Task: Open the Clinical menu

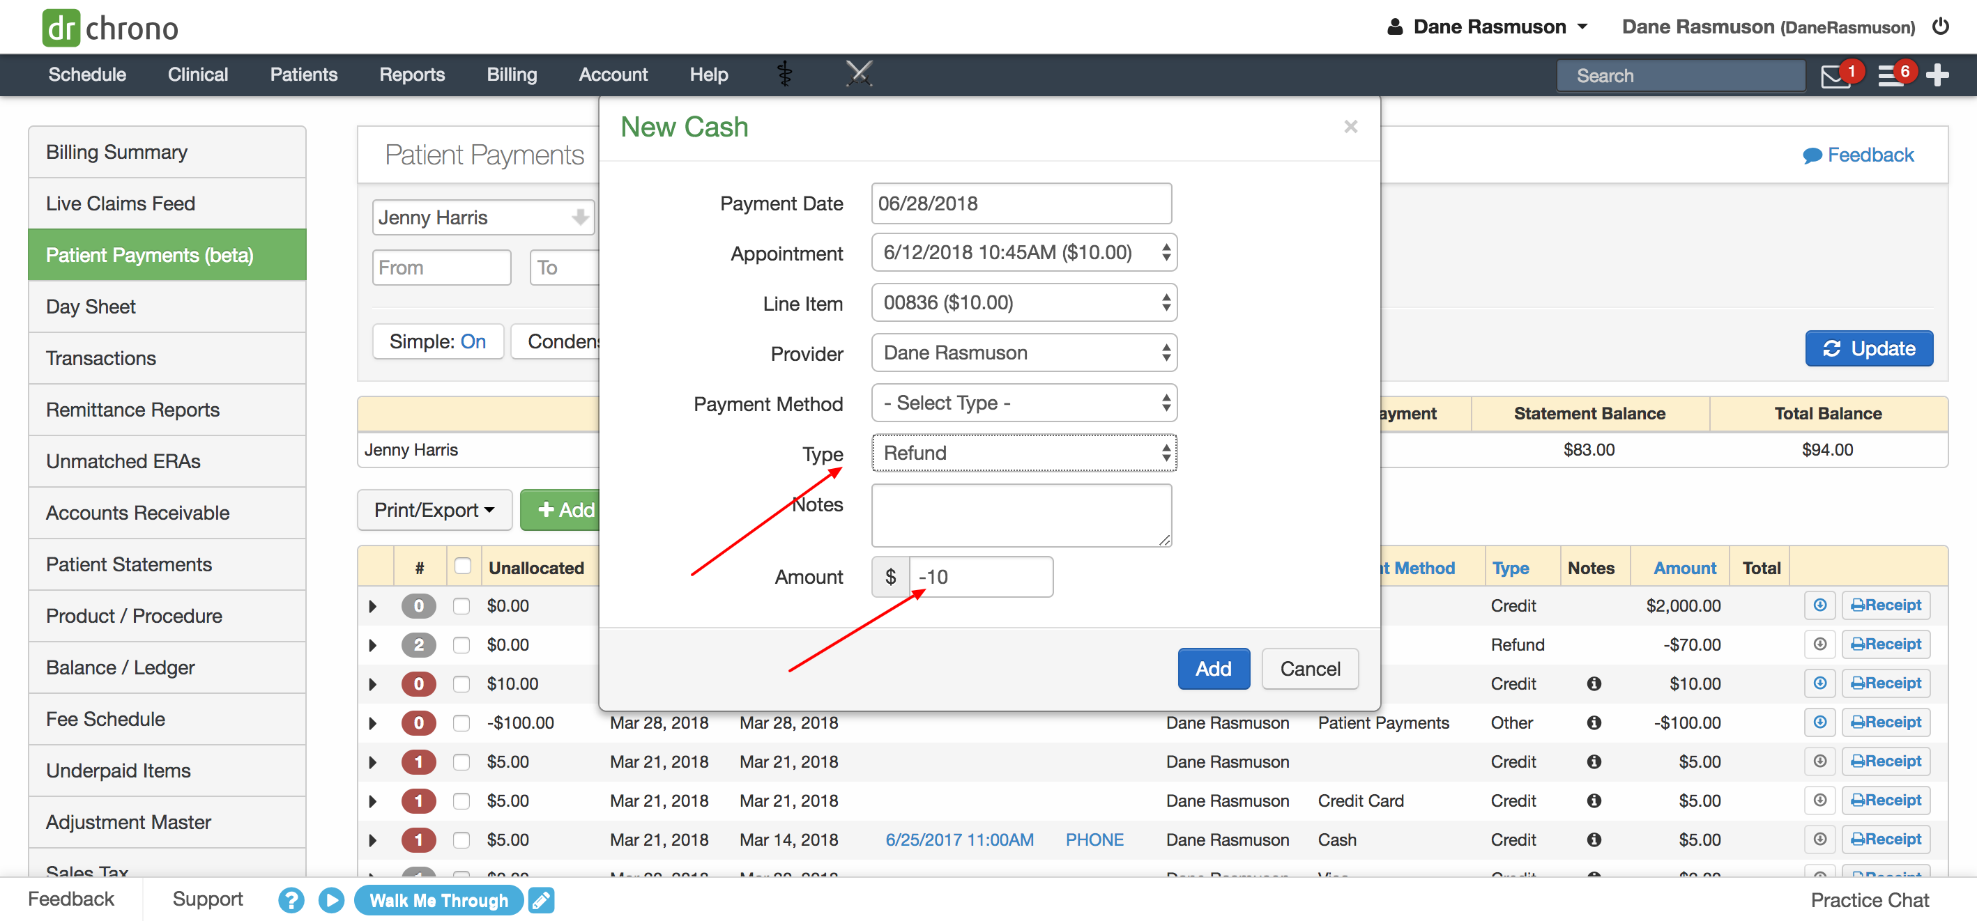Action: 198,75
